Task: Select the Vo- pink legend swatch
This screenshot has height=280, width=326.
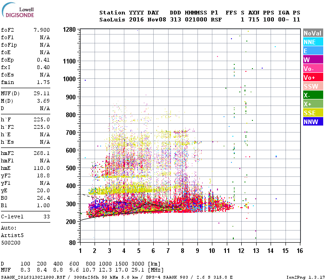Action: (x=313, y=69)
